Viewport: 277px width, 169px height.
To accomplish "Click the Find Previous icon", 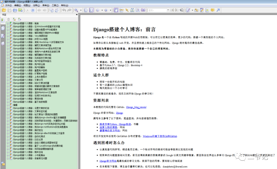I will tap(172, 10).
